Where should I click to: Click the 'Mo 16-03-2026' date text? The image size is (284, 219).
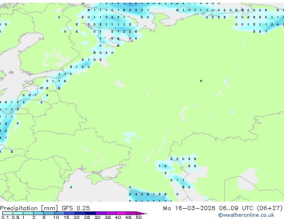pyautogui.click(x=189, y=208)
